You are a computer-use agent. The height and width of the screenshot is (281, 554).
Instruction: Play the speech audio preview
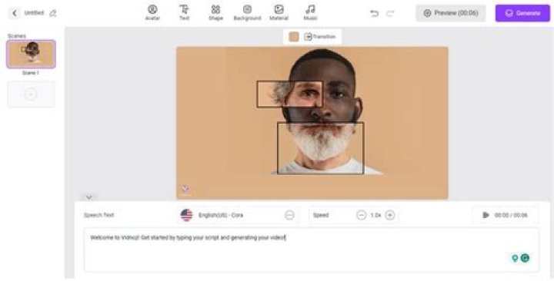[x=486, y=215]
